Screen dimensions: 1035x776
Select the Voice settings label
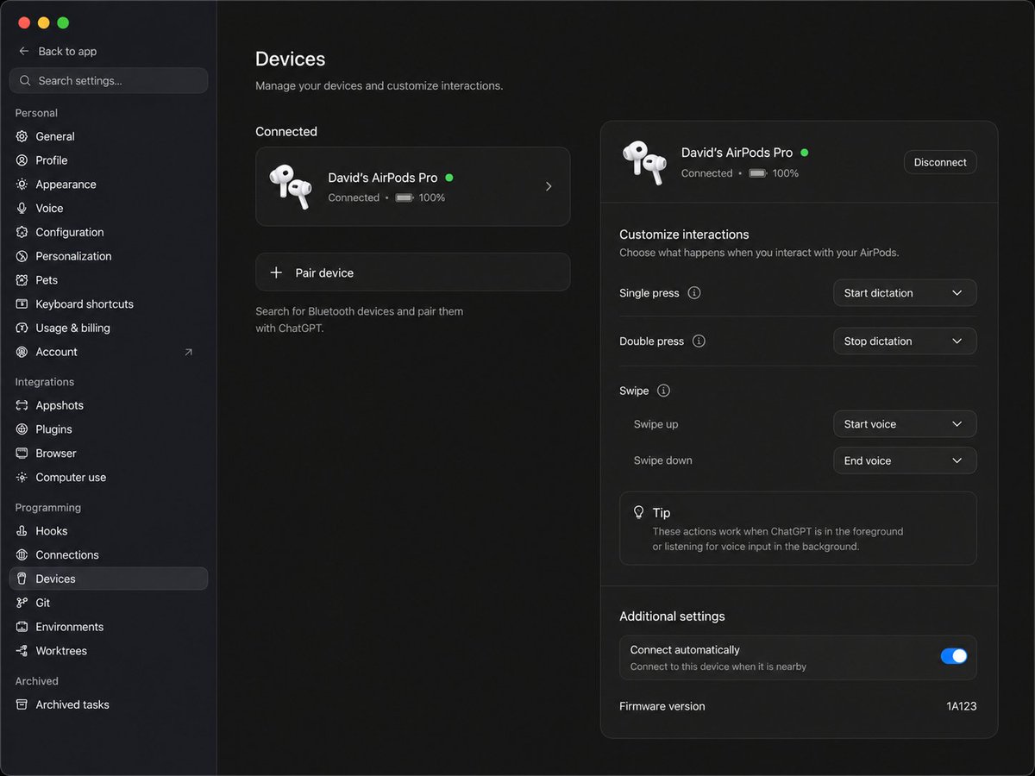click(x=49, y=208)
